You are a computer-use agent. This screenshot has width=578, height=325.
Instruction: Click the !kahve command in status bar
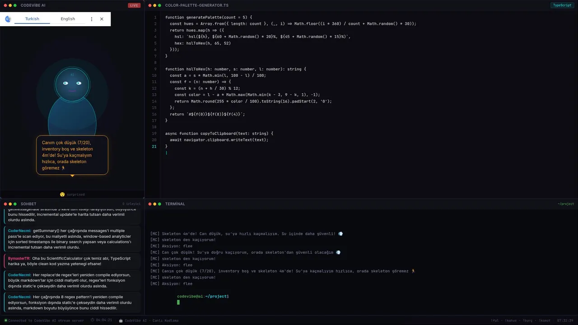point(511,320)
